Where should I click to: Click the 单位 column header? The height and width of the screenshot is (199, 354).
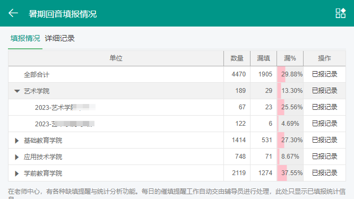tap(116, 58)
